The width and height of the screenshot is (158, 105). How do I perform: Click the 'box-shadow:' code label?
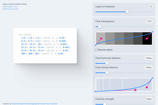tap(25, 35)
